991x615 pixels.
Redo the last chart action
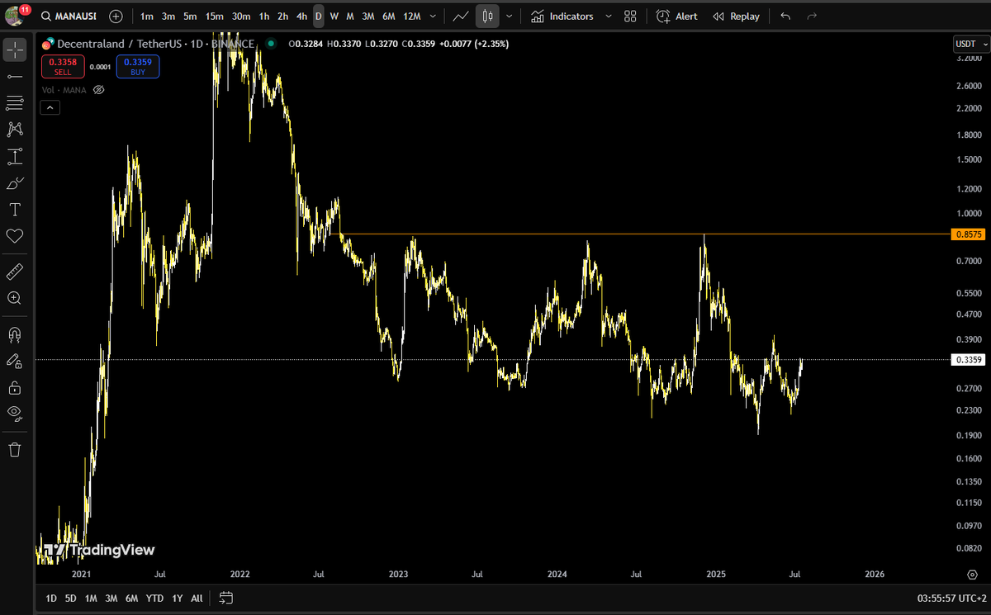click(812, 16)
